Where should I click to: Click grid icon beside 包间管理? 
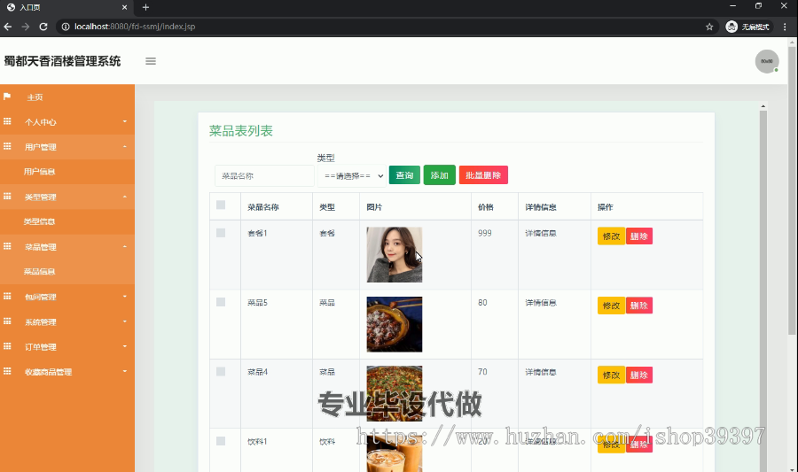coord(7,296)
